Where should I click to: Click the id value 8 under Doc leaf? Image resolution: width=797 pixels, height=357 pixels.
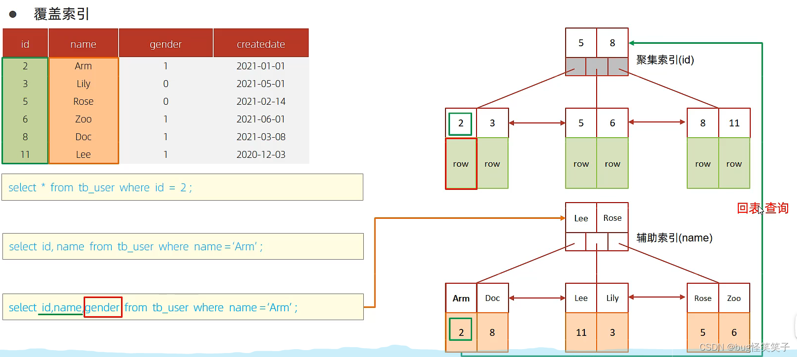pyautogui.click(x=492, y=332)
